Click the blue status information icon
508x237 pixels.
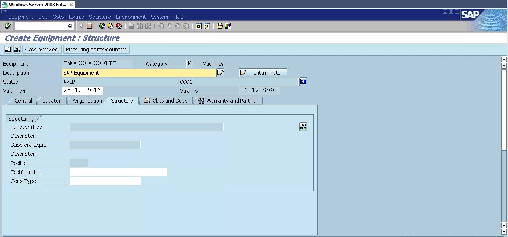[303, 82]
